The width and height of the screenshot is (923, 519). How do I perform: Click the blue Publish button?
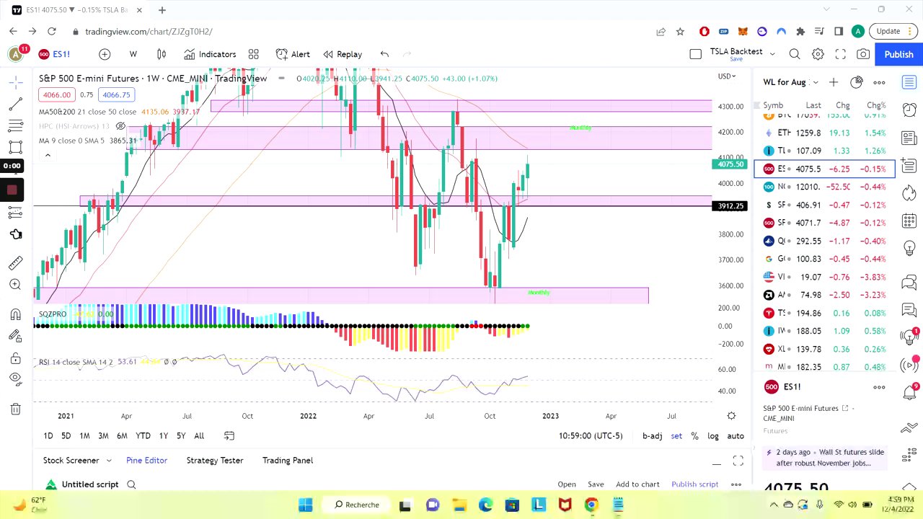pyautogui.click(x=898, y=54)
